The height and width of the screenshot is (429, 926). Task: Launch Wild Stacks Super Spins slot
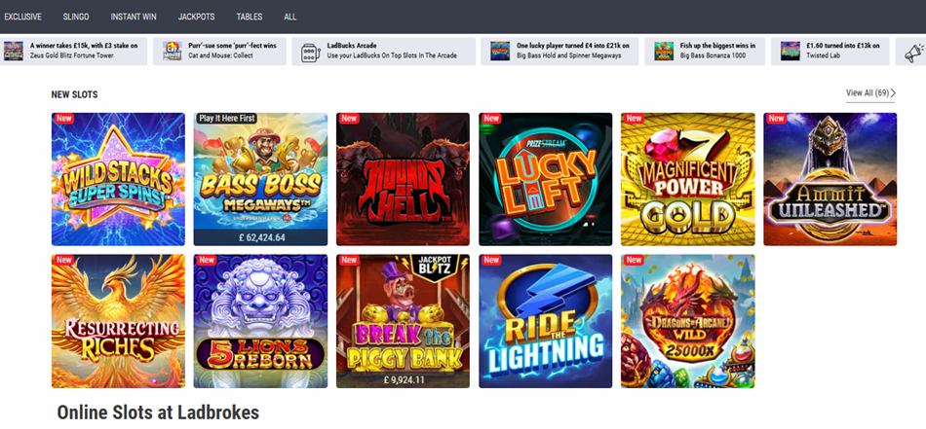118,179
